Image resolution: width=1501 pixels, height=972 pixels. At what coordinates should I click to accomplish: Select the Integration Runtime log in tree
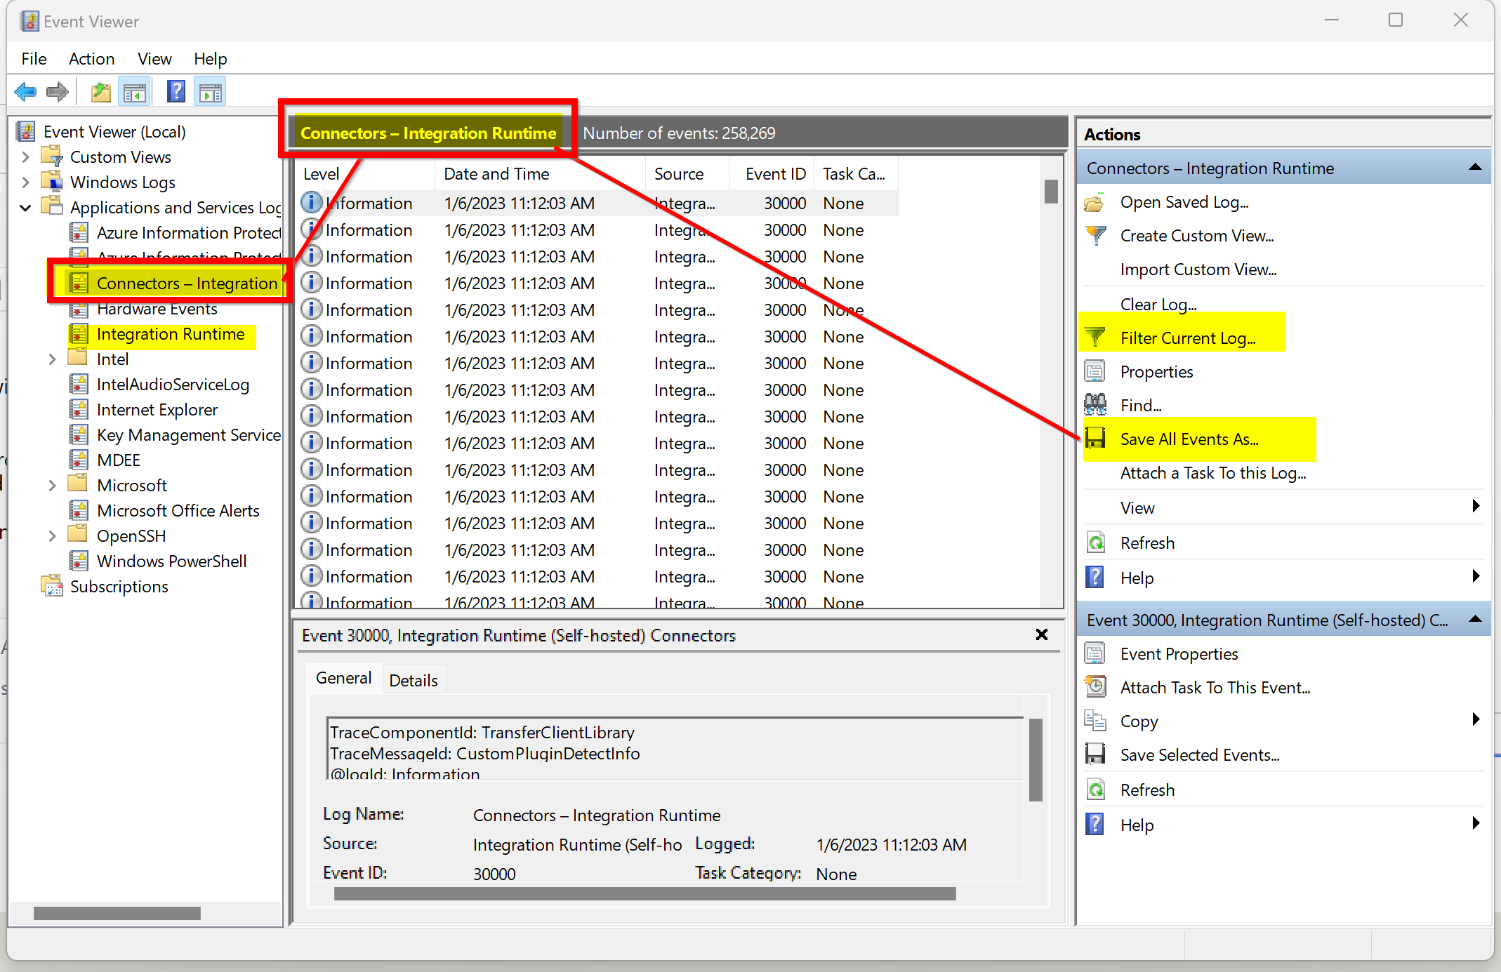coord(170,334)
